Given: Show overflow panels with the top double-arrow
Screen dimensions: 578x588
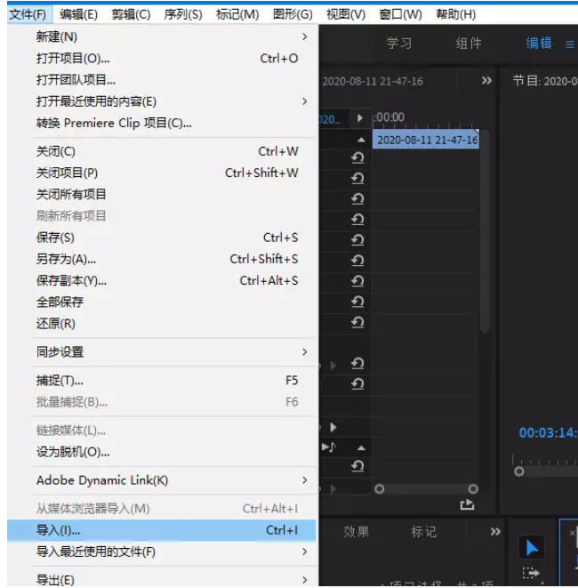Looking at the screenshot, I should coord(486,81).
